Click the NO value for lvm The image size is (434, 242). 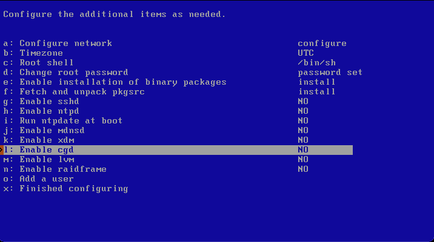303,159
